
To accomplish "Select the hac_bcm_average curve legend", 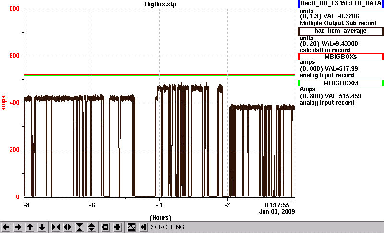I will click(x=341, y=31).
